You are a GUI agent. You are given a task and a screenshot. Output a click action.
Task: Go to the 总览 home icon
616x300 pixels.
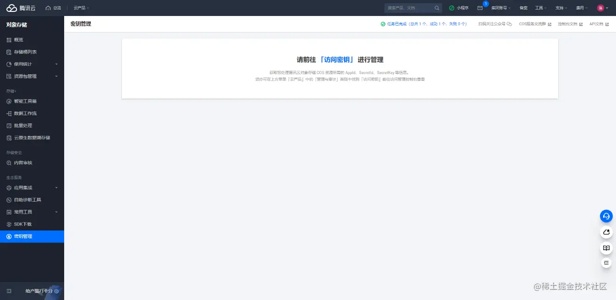(x=48, y=8)
